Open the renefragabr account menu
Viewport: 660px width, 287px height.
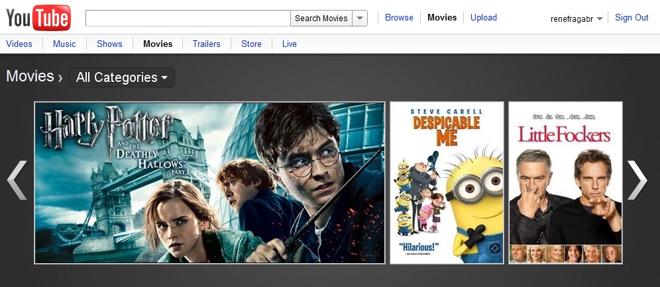tap(577, 19)
